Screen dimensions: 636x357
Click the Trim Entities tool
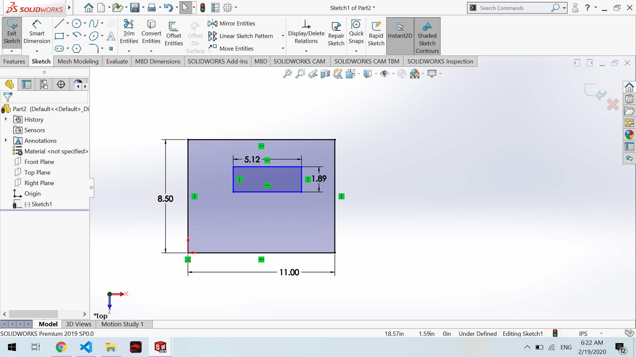click(129, 32)
